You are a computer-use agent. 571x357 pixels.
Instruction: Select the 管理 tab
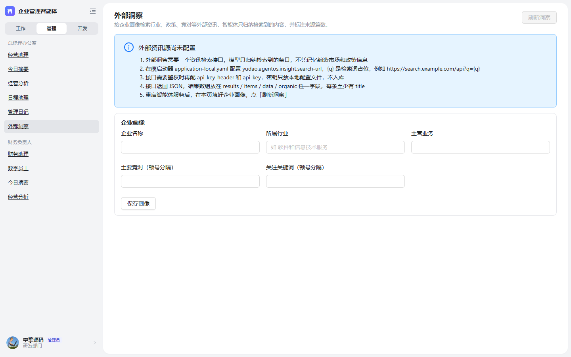52,29
